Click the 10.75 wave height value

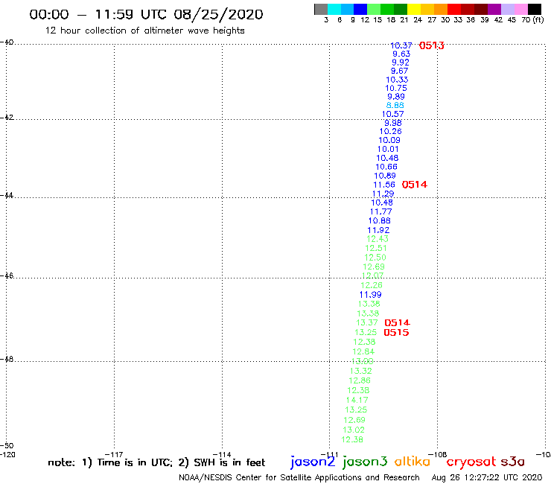(396, 88)
